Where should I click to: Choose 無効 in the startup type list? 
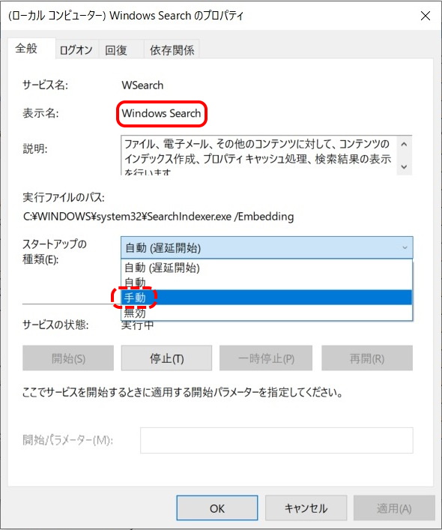pos(267,313)
